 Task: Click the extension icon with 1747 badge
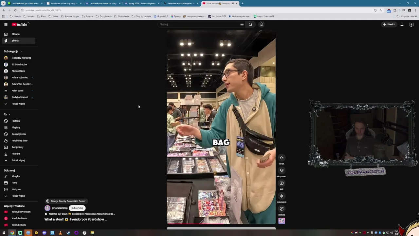(389, 10)
